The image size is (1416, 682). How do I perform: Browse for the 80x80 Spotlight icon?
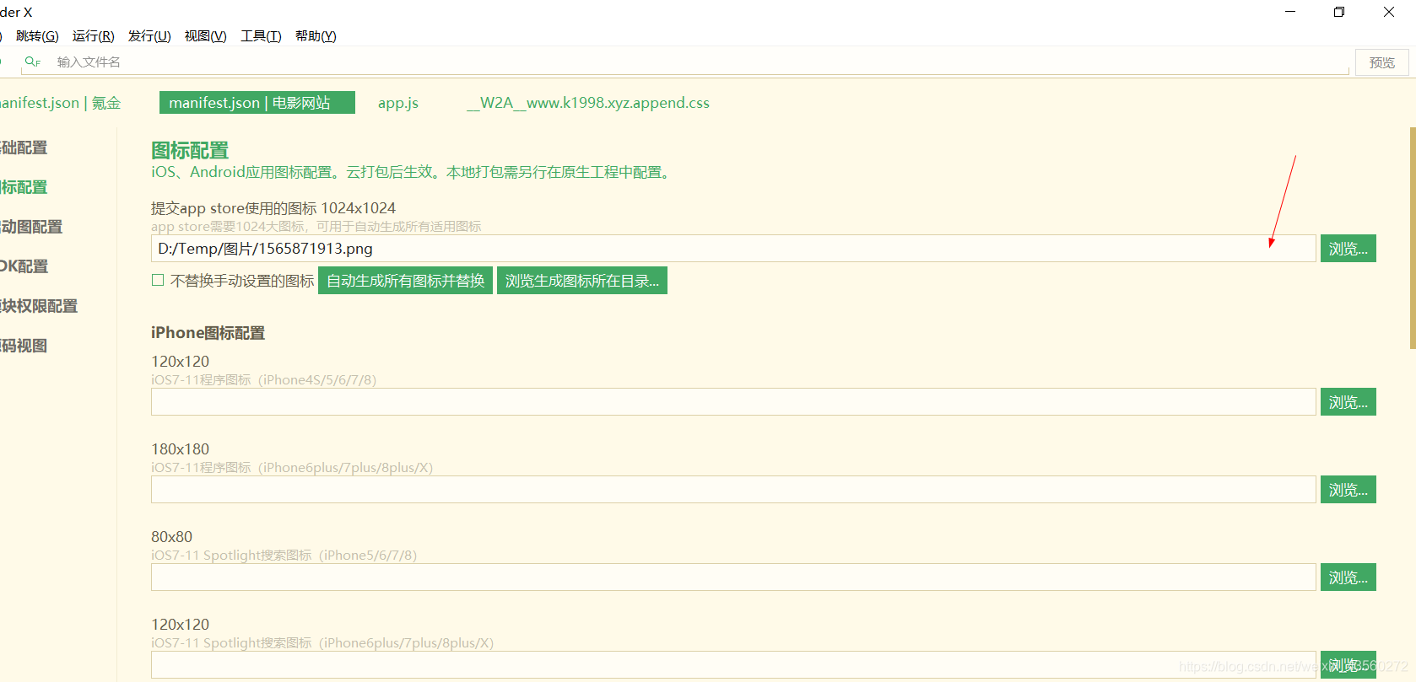click(1348, 577)
